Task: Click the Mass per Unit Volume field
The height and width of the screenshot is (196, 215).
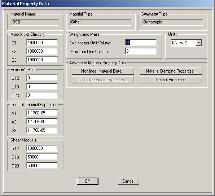Action: 141,51
